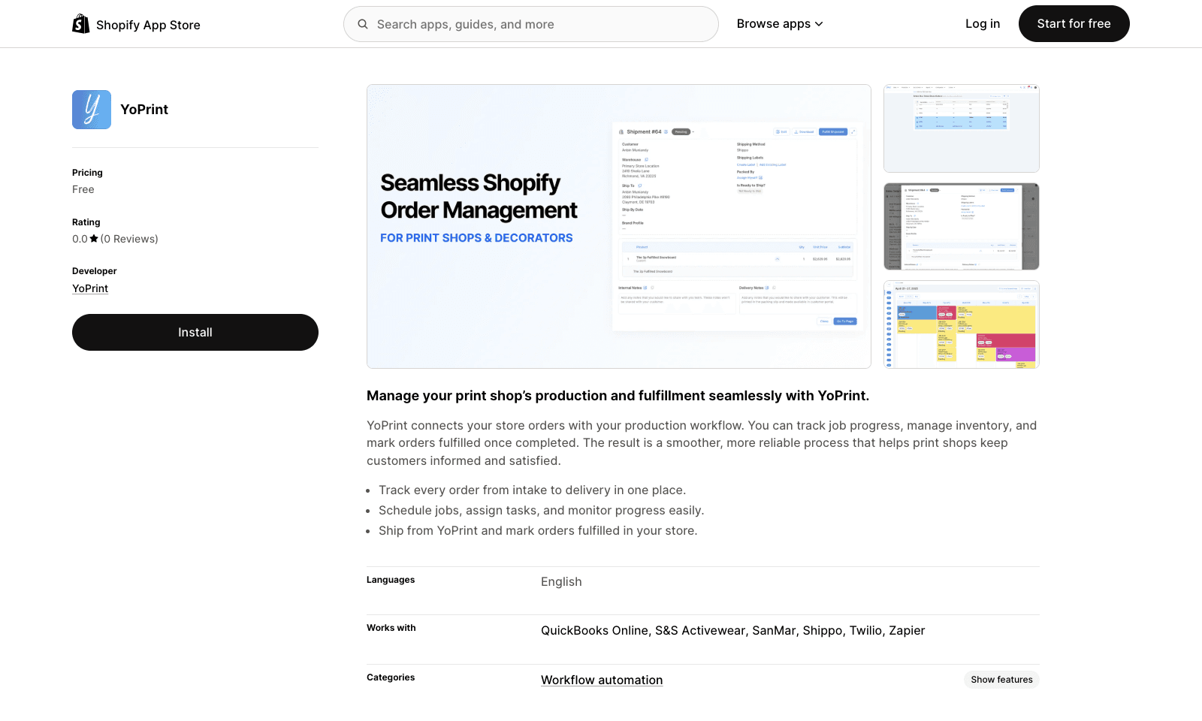The image size is (1202, 721).
Task: Click the 'Free' pricing value
Action: (x=83, y=189)
